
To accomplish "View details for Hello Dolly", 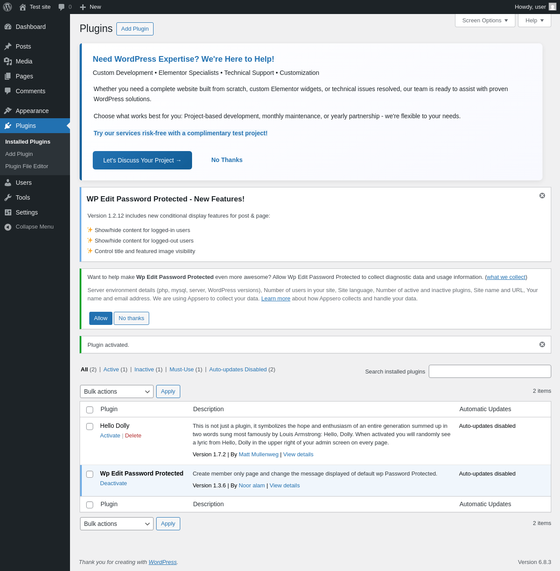I will [298, 455].
